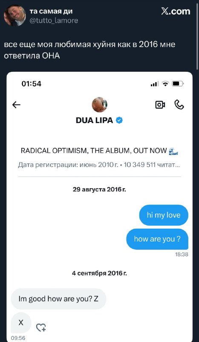Add a reaction with the heart-plus icon
The width and height of the screenshot is (199, 342).
[41, 327]
